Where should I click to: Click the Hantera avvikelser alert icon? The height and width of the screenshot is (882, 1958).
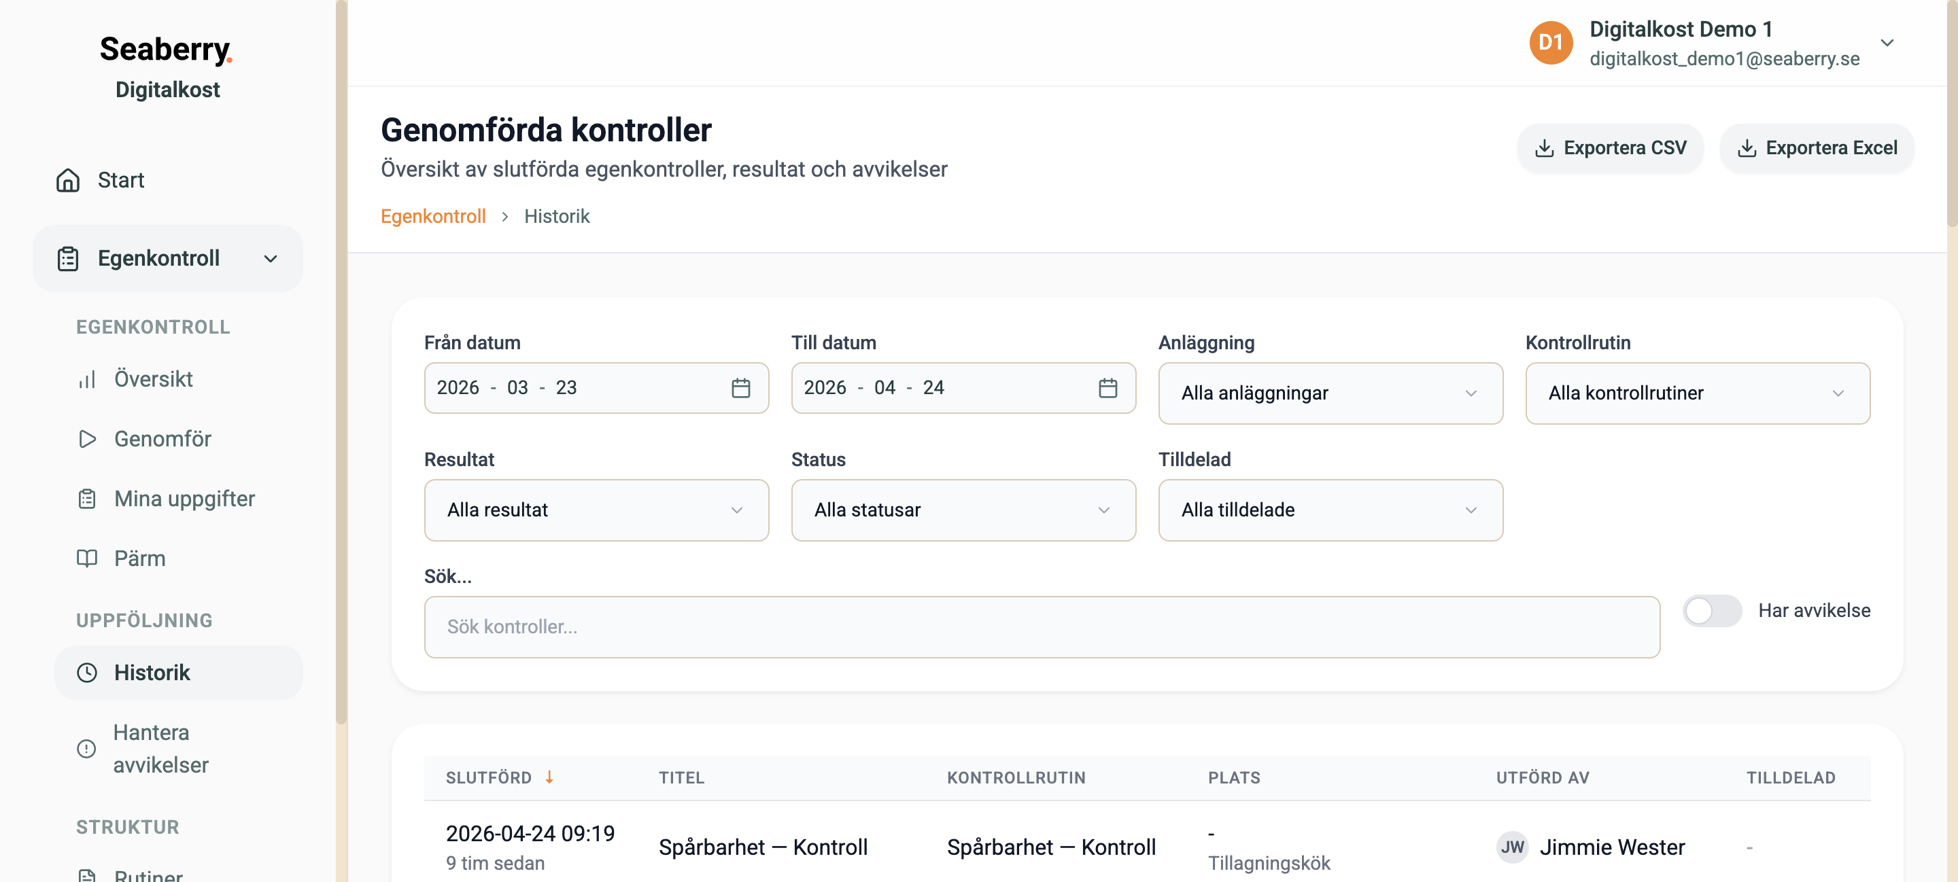click(86, 748)
